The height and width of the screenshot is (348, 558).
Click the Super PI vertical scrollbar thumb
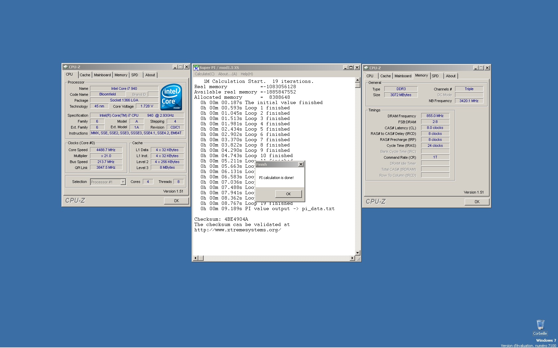(357, 85)
